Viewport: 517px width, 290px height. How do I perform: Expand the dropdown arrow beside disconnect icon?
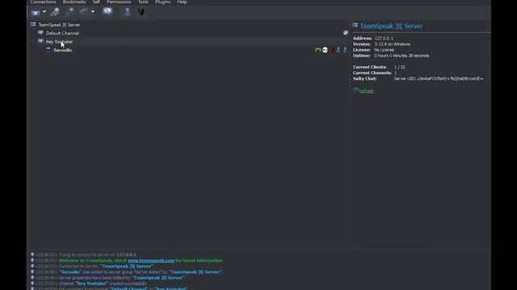pos(44,12)
